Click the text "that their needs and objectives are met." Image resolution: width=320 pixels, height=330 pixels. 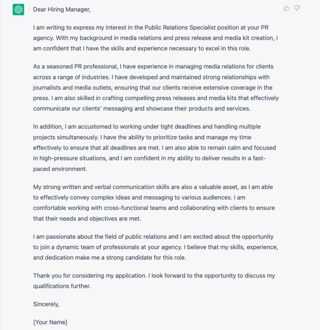(87, 219)
